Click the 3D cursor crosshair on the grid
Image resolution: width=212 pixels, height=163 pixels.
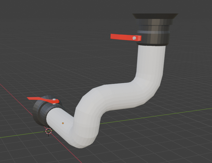48,131
